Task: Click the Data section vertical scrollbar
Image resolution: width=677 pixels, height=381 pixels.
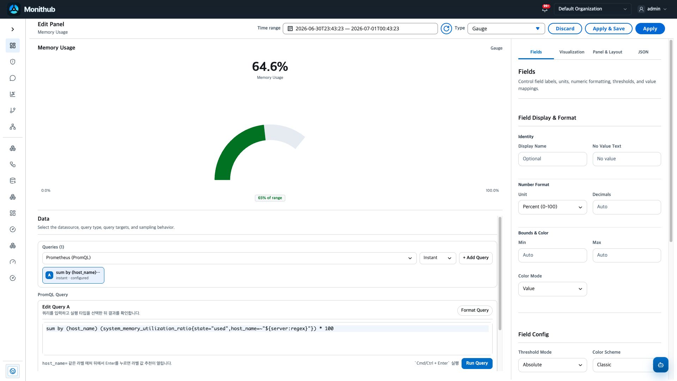Action: click(500, 273)
